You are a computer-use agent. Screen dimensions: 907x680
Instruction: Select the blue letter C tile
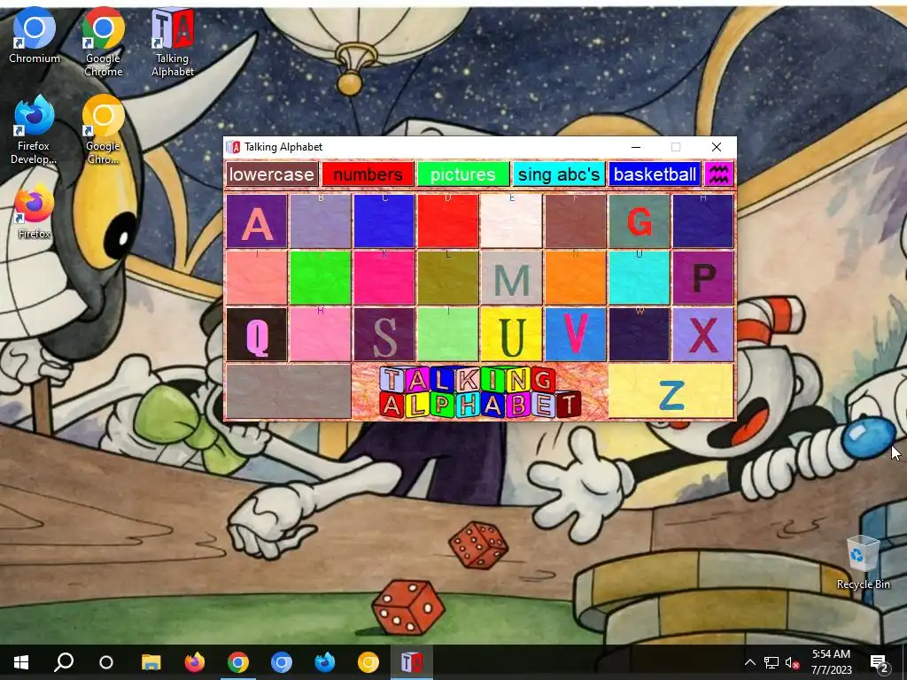tap(384, 220)
